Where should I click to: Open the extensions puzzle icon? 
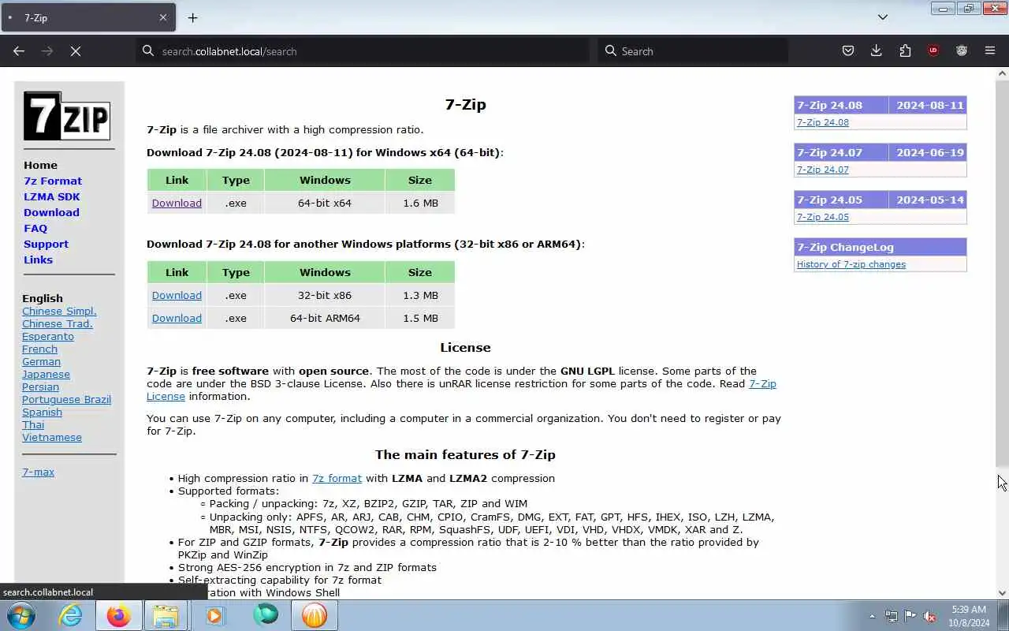coord(905,50)
